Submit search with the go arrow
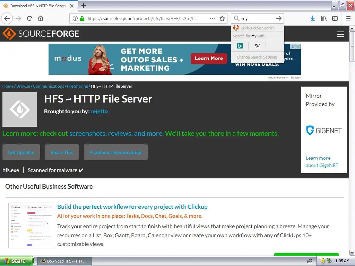The height and width of the screenshot is (266, 355). tap(279, 18)
